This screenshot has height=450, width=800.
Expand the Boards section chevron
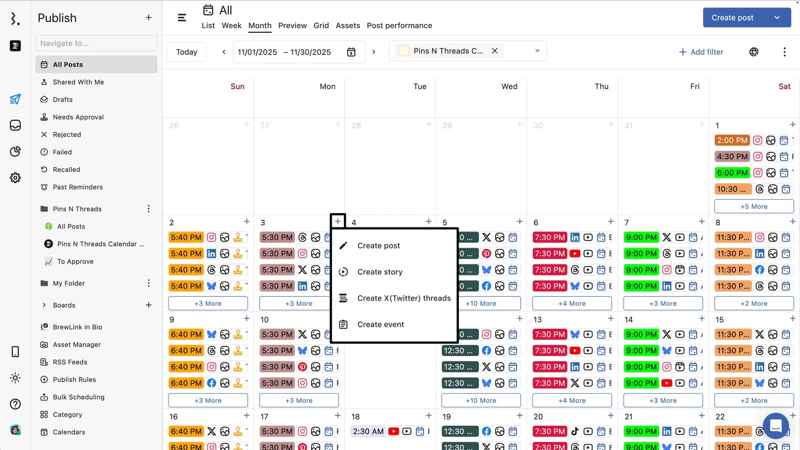coord(44,305)
